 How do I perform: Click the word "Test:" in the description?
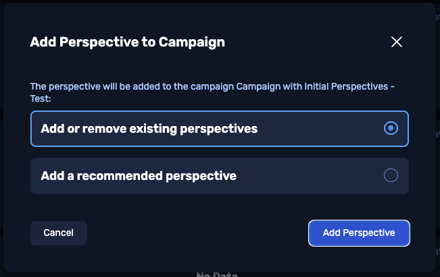(41, 98)
